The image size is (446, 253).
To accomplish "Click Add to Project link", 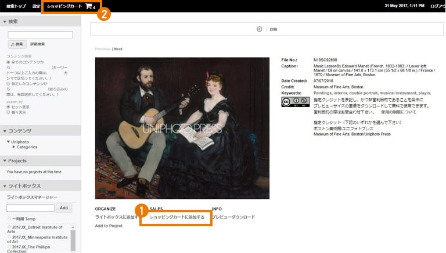I will pos(109,226).
